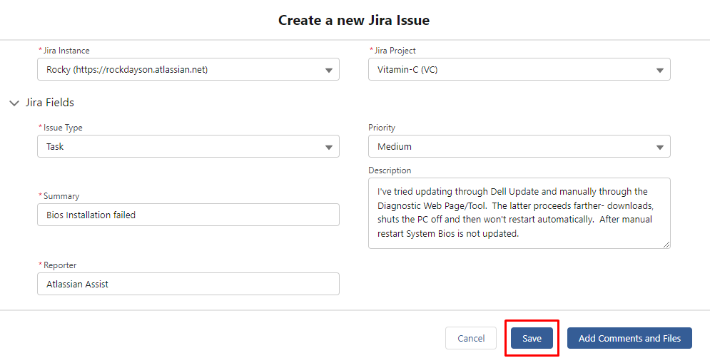Click into the Reporter input field
The height and width of the screenshot is (363, 710).
point(188,284)
